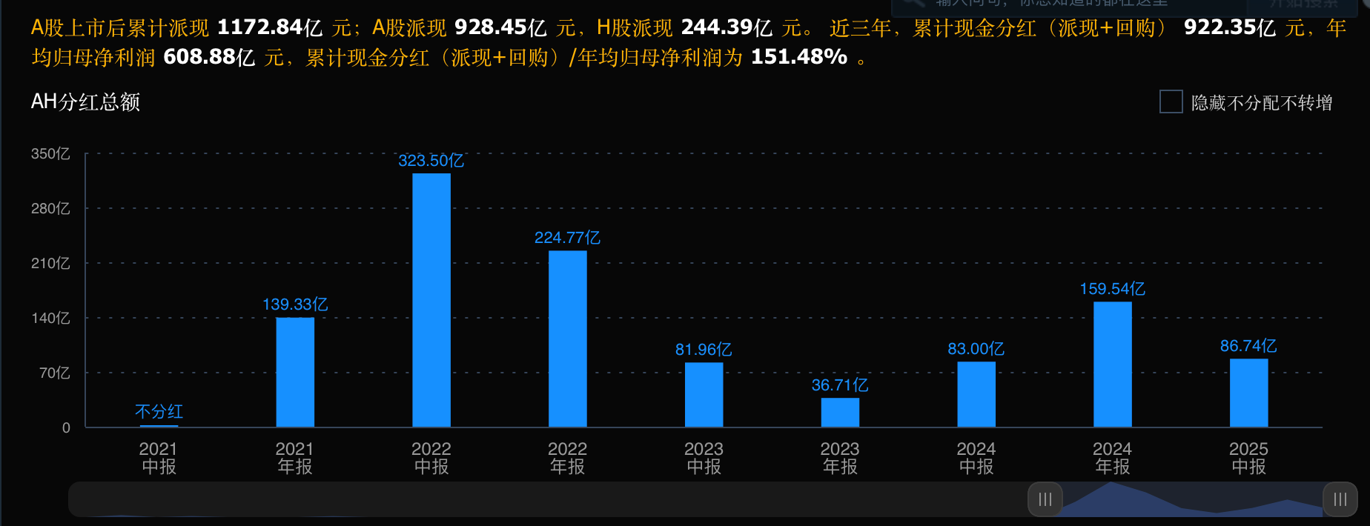This screenshot has height=526, width=1370.
Task: Click the search icon at the top
Action: click(912, 3)
